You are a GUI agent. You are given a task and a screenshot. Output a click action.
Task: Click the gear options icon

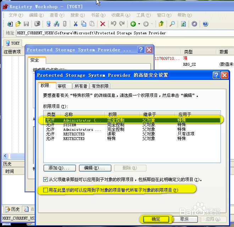(194, 24)
